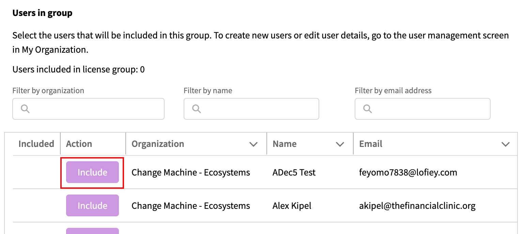The height and width of the screenshot is (234, 524).
Task: Click the partially visible third row button
Action: (92, 231)
